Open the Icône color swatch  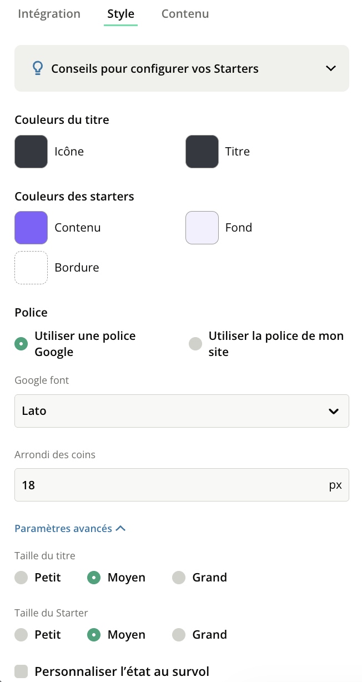(x=31, y=151)
